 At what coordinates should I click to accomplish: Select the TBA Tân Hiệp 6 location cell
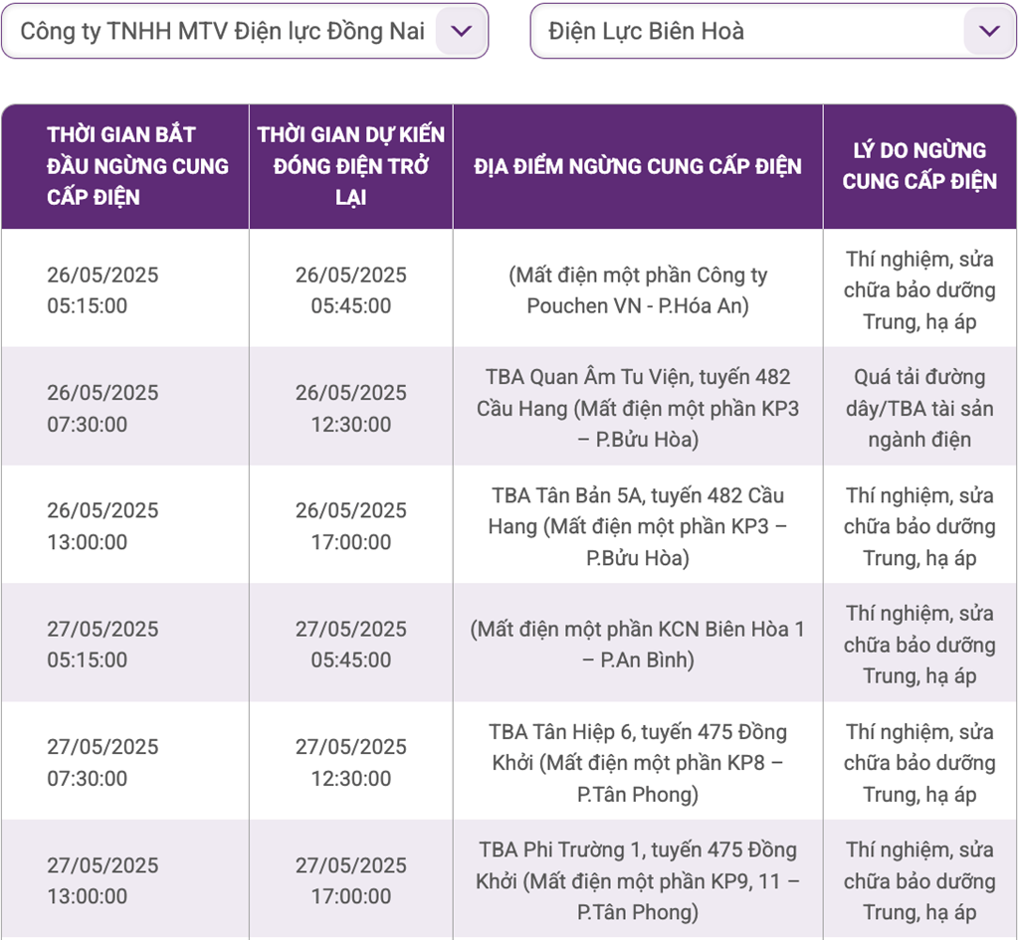pos(638,763)
